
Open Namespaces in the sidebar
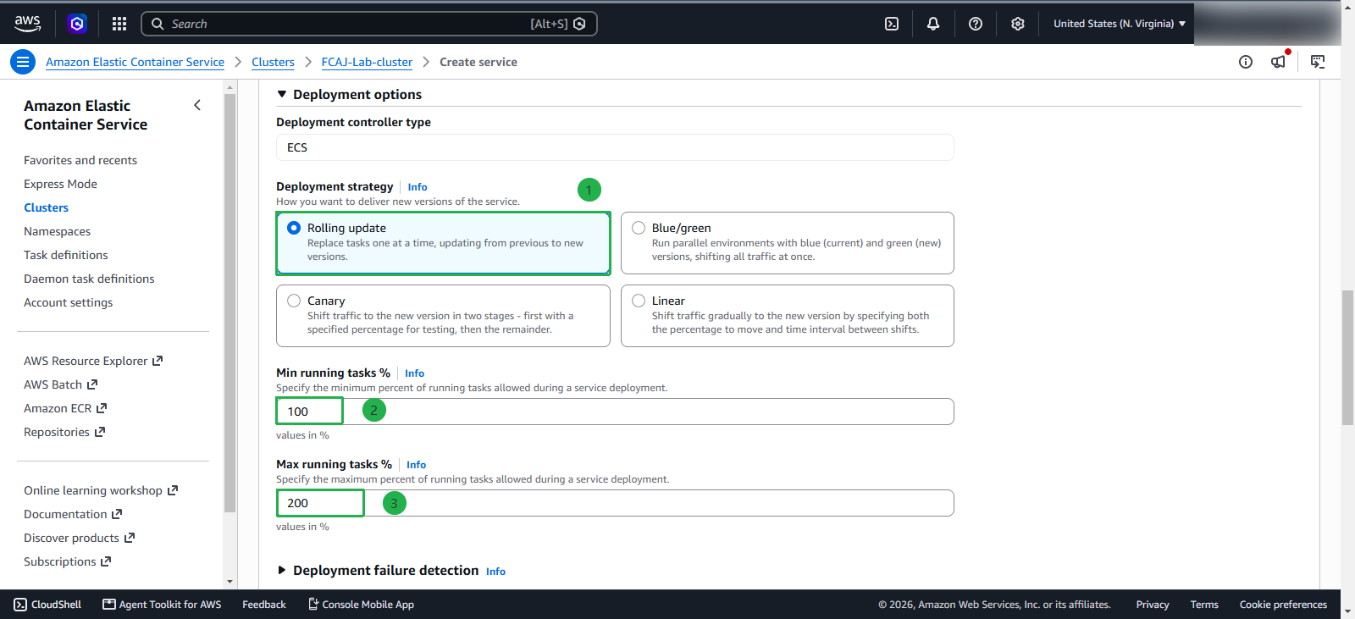coord(57,231)
